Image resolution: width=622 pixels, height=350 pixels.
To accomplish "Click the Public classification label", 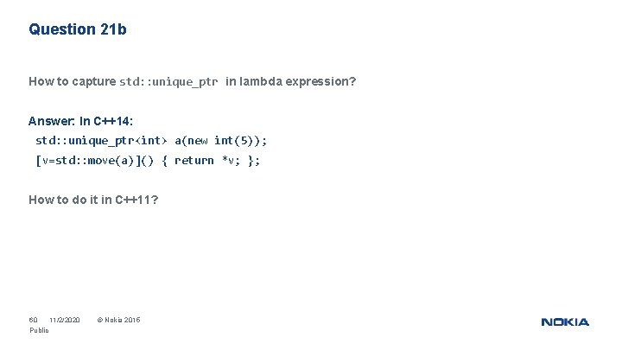I will coord(39,330).
